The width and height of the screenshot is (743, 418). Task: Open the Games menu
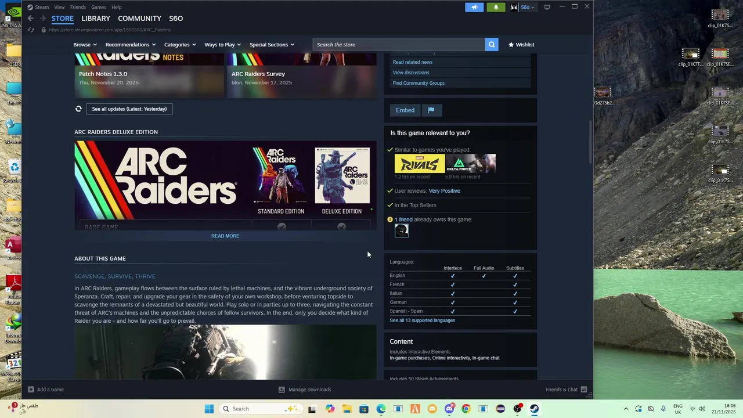(99, 7)
